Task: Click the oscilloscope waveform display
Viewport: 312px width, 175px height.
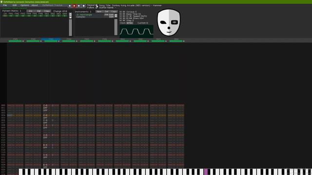Action: 136,31
